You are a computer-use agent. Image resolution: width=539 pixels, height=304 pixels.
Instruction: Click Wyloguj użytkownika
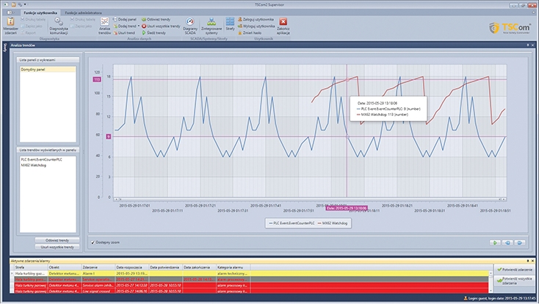coord(256,26)
